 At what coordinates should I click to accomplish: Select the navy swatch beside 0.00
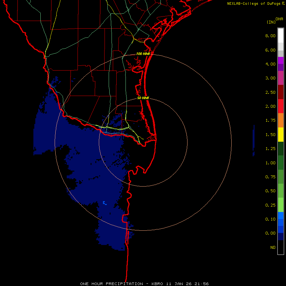281,237
